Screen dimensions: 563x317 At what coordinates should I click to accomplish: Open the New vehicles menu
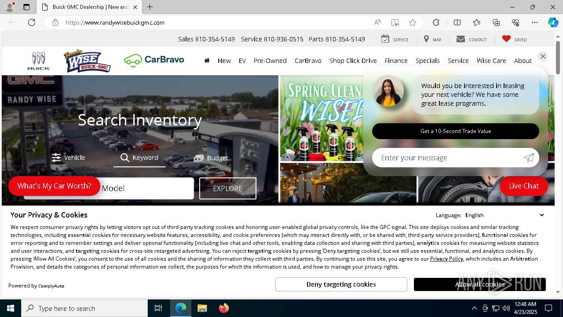click(x=224, y=61)
